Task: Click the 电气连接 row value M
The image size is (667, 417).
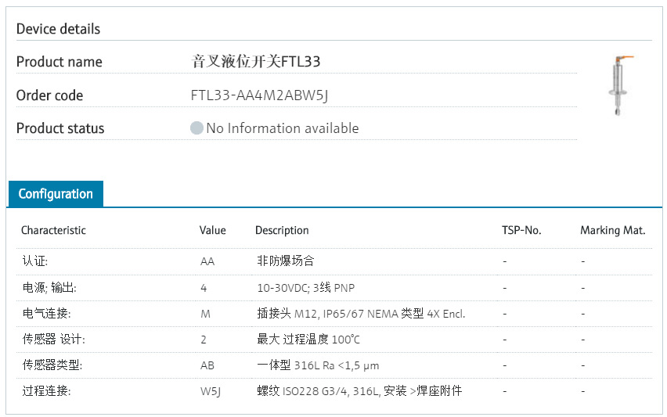Action: point(205,314)
